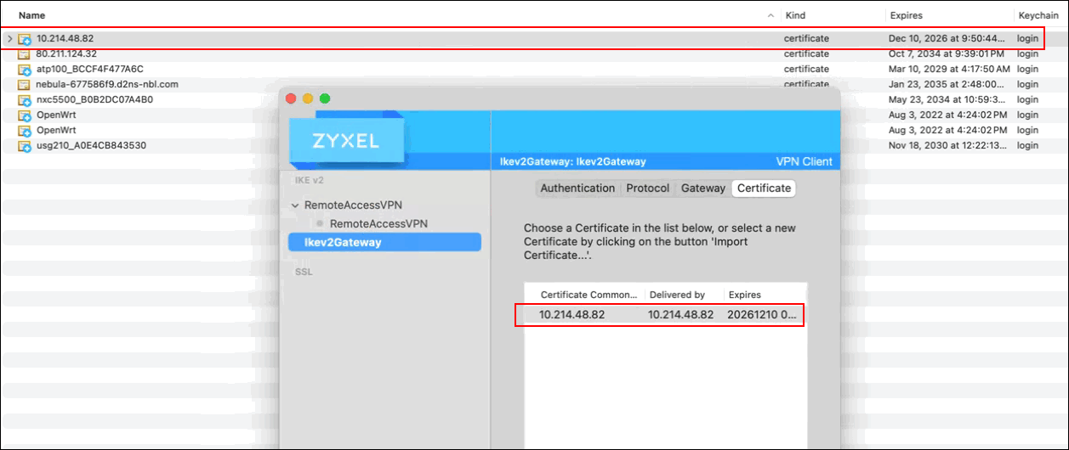Click certificate icon next to nxc5500_B0B2DC07A4B0

point(25,99)
